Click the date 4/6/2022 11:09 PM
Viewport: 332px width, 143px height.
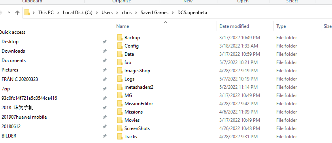pos(238,112)
